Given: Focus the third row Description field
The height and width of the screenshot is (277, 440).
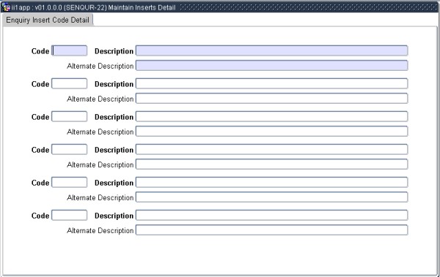Looking at the screenshot, I should (x=271, y=116).
